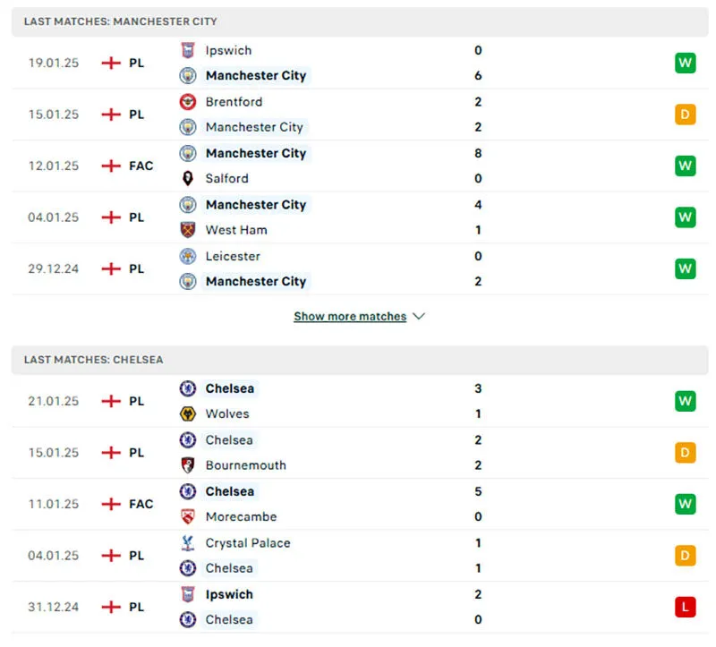
Task: Click the England flag for 21.01.25 match
Action: pos(111,401)
